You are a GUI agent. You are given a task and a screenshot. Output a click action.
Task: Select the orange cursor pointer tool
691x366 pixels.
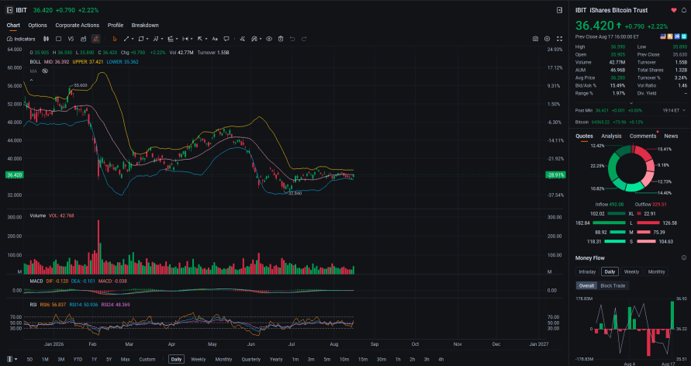pos(115,39)
